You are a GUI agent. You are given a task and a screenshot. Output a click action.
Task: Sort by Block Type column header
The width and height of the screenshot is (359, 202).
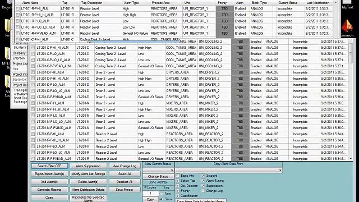pyautogui.click(x=259, y=3)
